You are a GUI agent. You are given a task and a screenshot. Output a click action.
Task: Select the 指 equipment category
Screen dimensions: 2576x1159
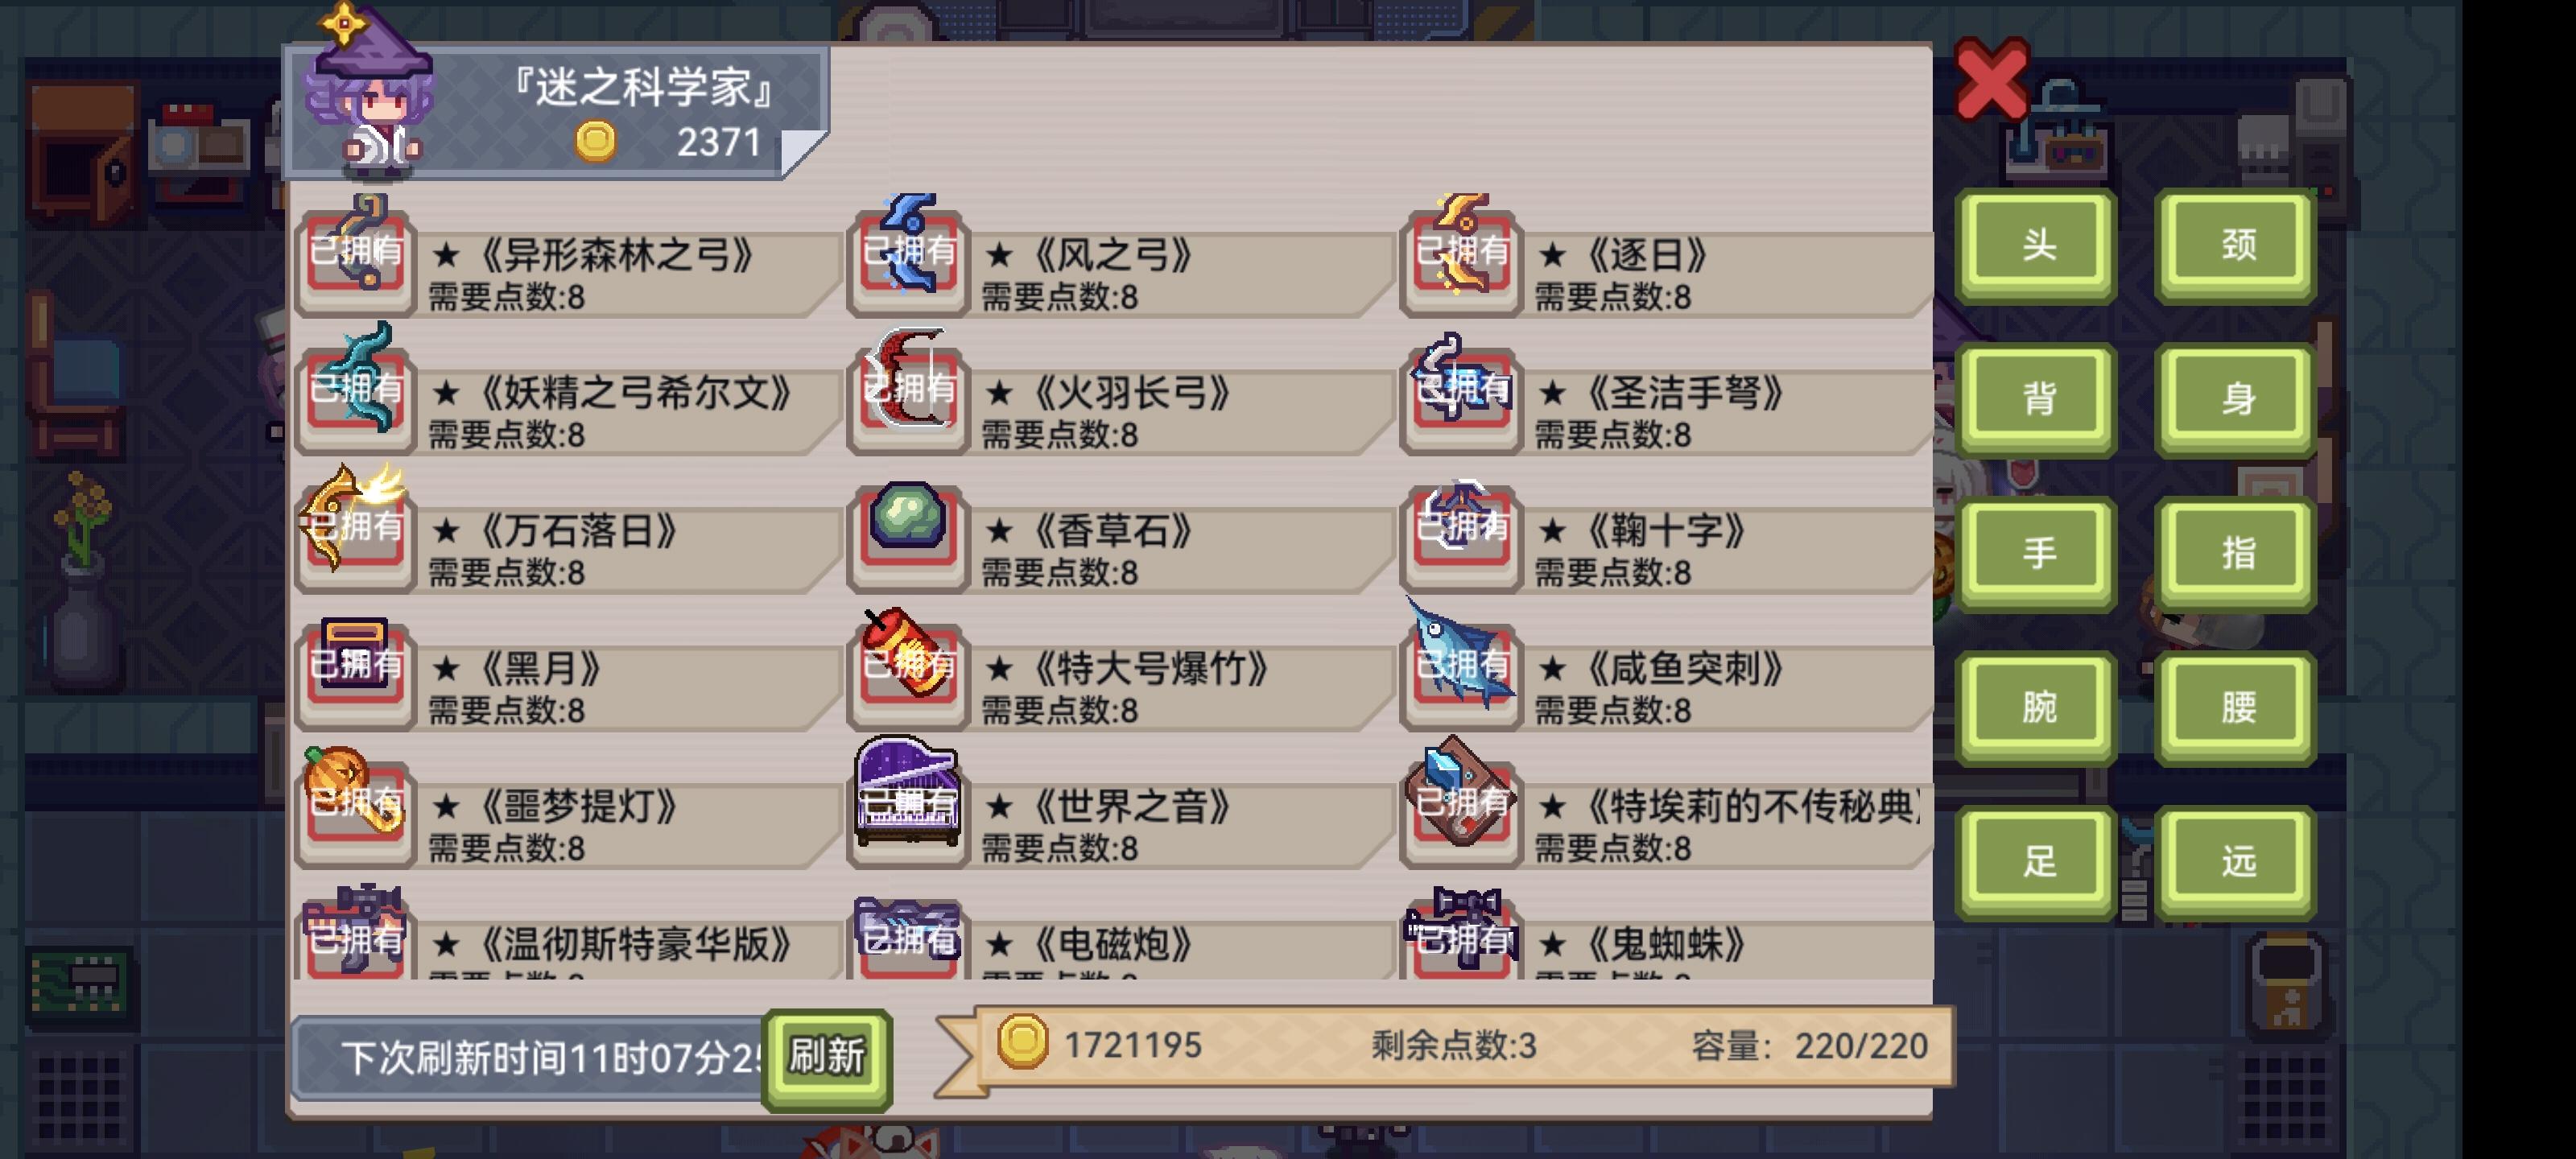pos(2236,553)
